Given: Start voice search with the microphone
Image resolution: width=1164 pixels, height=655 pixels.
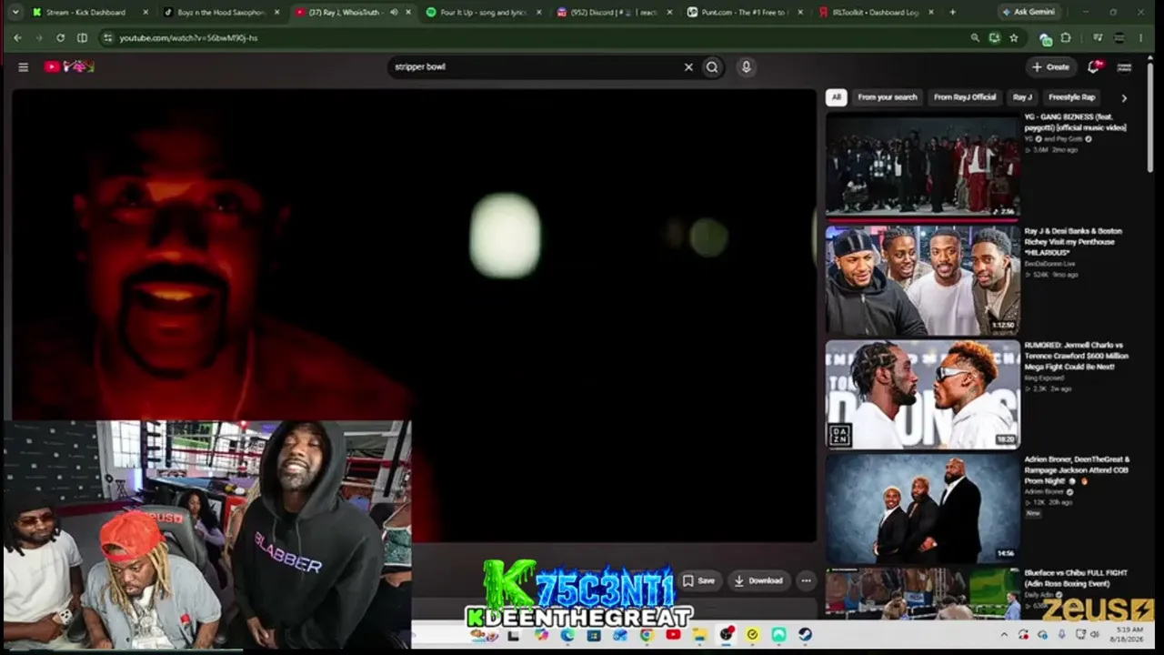Looking at the screenshot, I should 746,66.
